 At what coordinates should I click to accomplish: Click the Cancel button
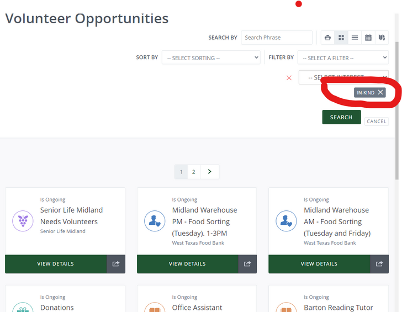377,121
